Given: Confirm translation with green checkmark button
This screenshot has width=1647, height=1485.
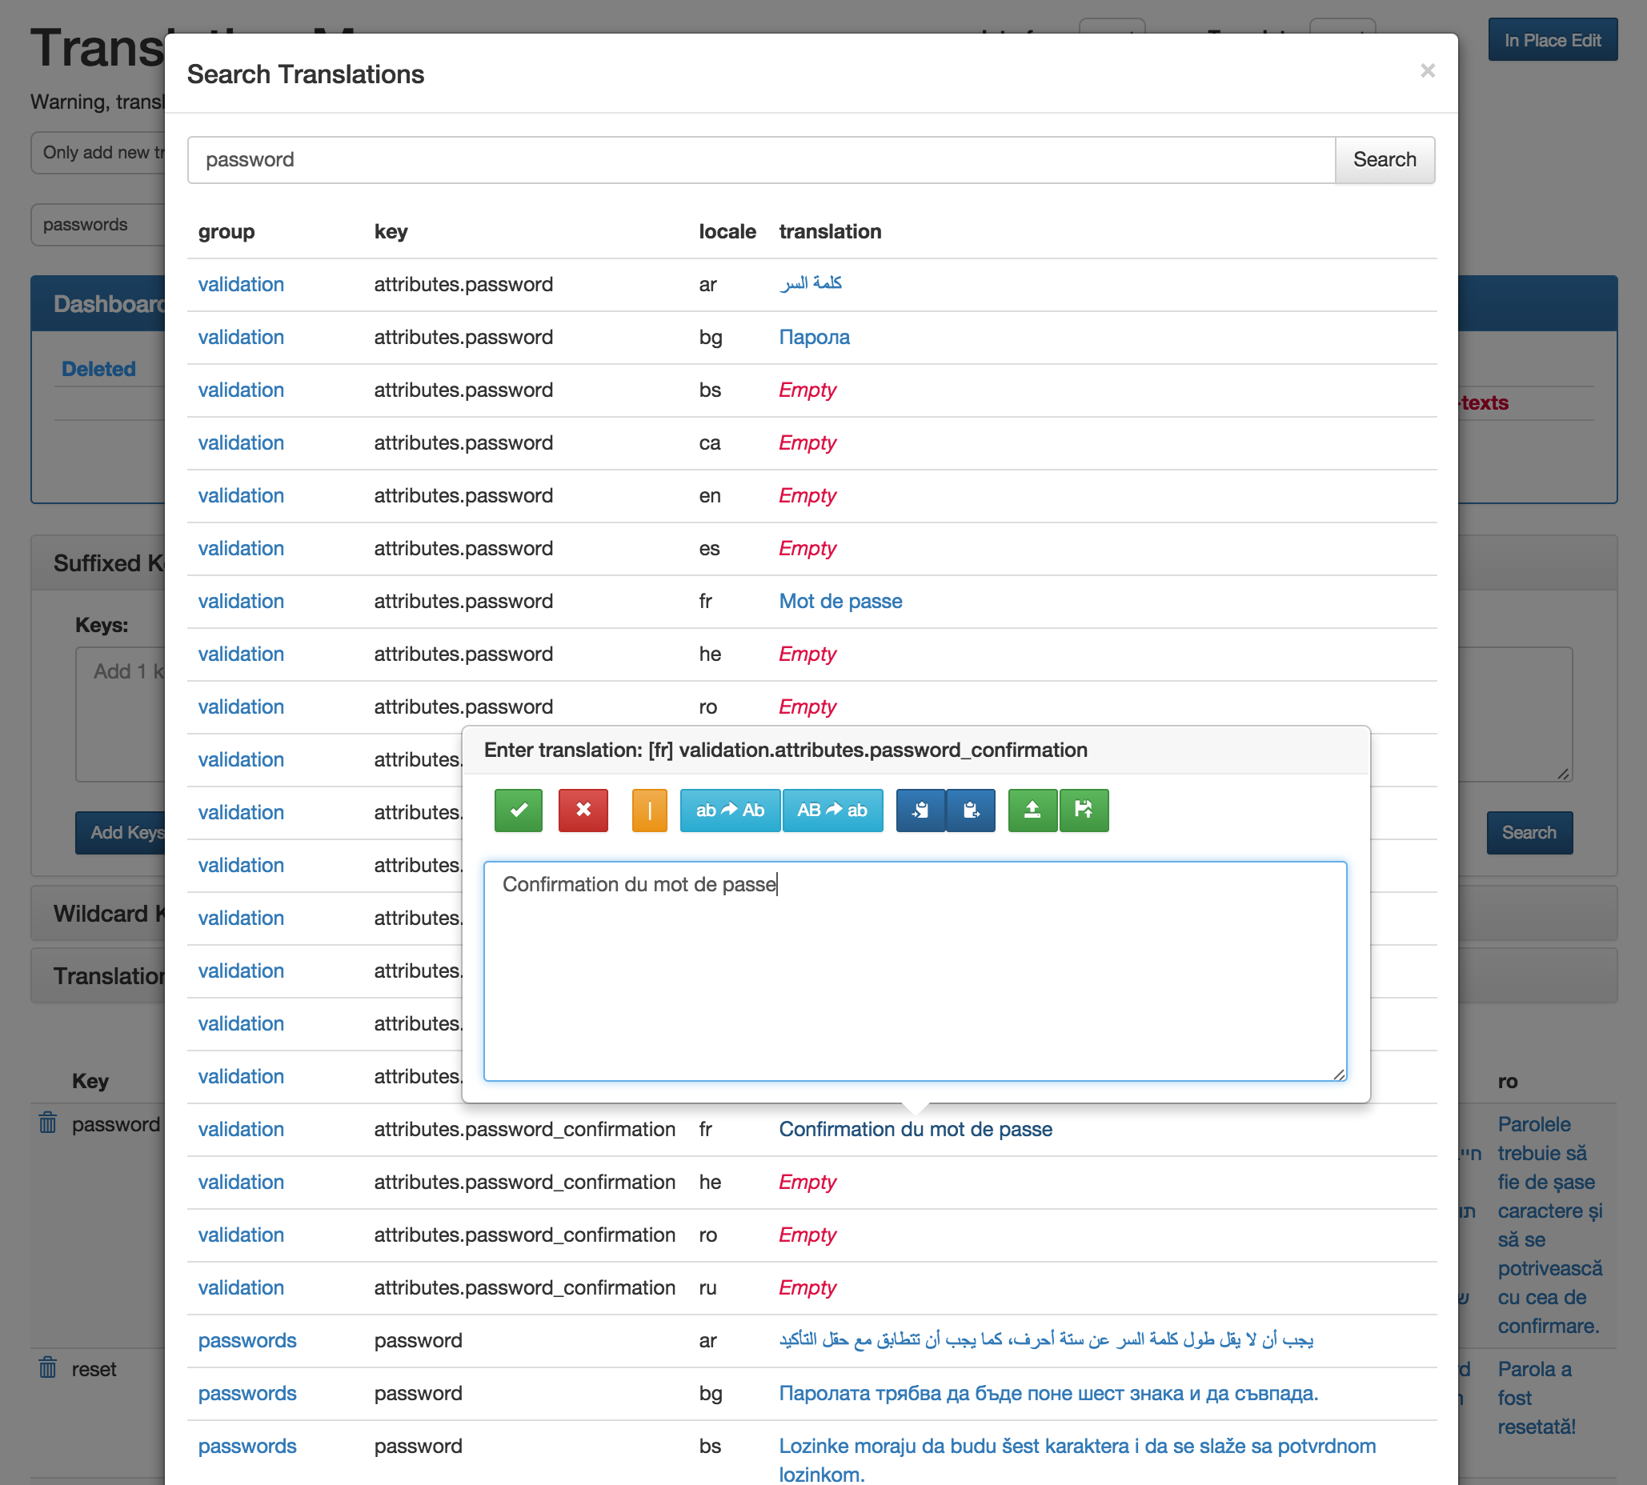Looking at the screenshot, I should 519,811.
